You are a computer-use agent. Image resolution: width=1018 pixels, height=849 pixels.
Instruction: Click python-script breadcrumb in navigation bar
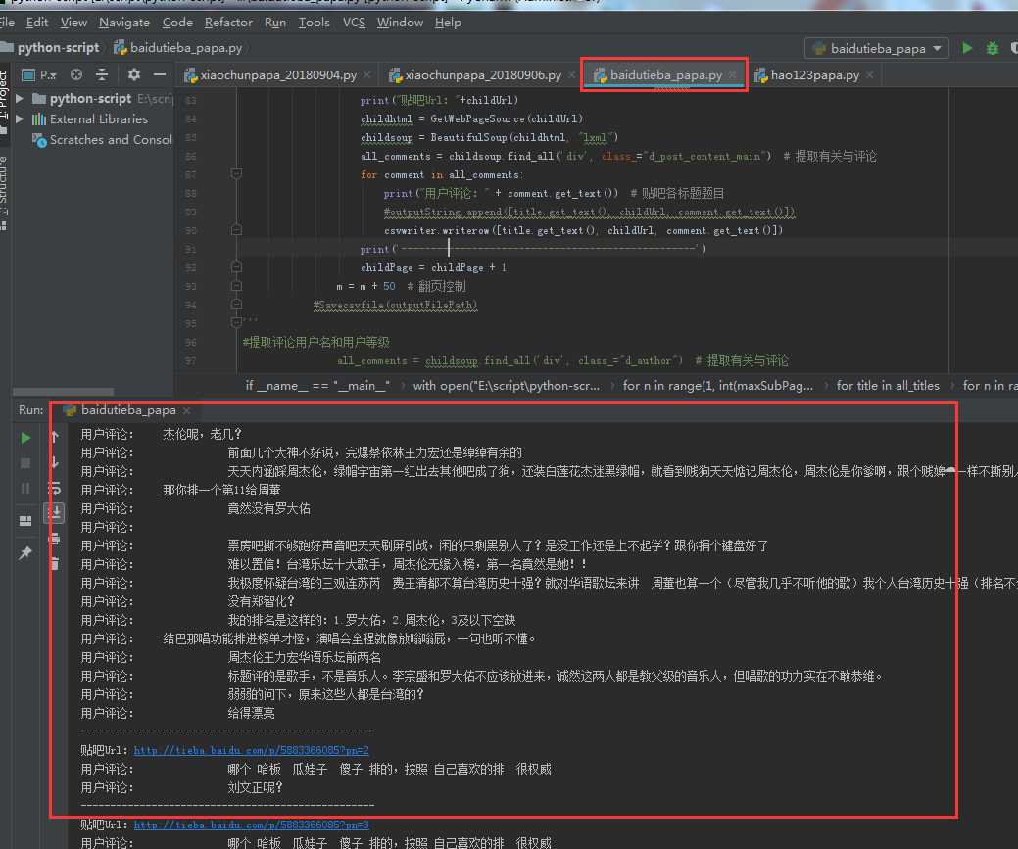pyautogui.click(x=51, y=48)
